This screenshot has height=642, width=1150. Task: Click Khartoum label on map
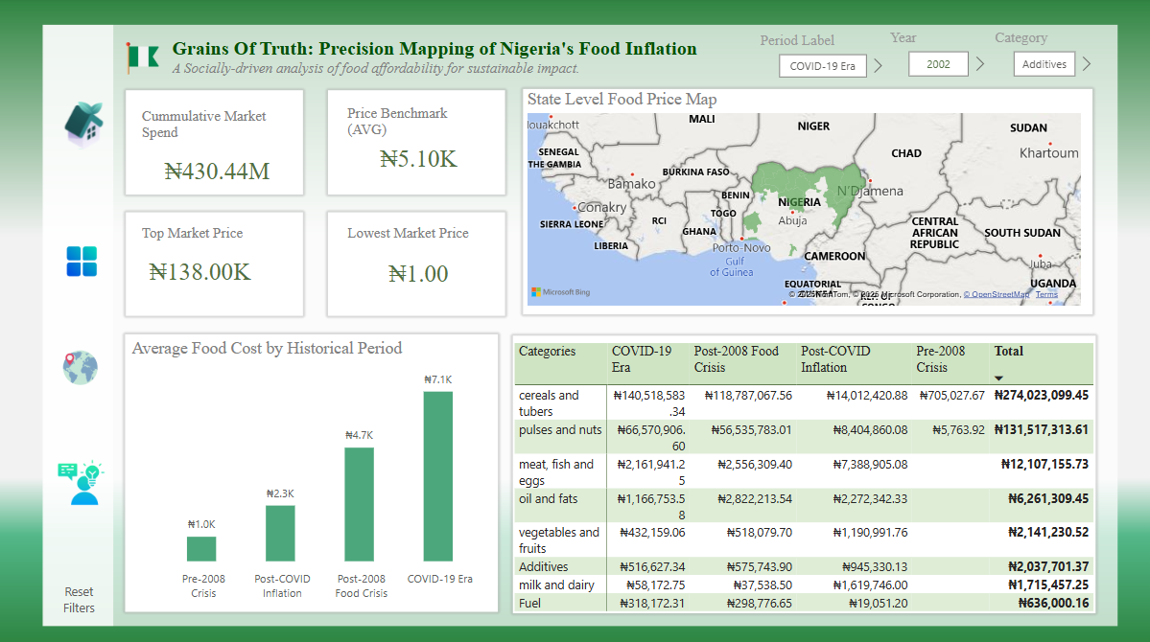click(1048, 152)
